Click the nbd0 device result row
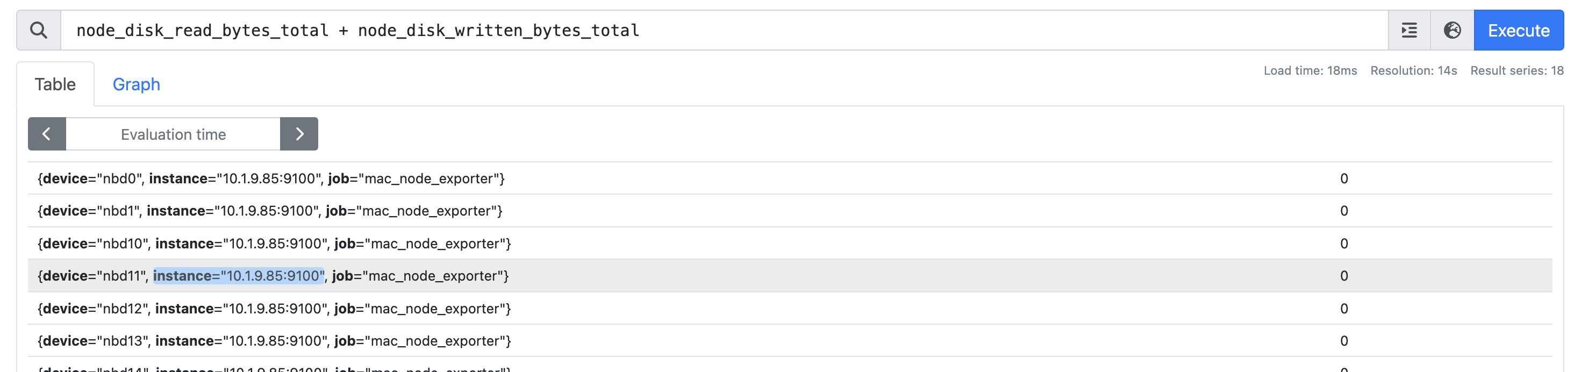Image resolution: width=1574 pixels, height=372 pixels. tap(790, 178)
